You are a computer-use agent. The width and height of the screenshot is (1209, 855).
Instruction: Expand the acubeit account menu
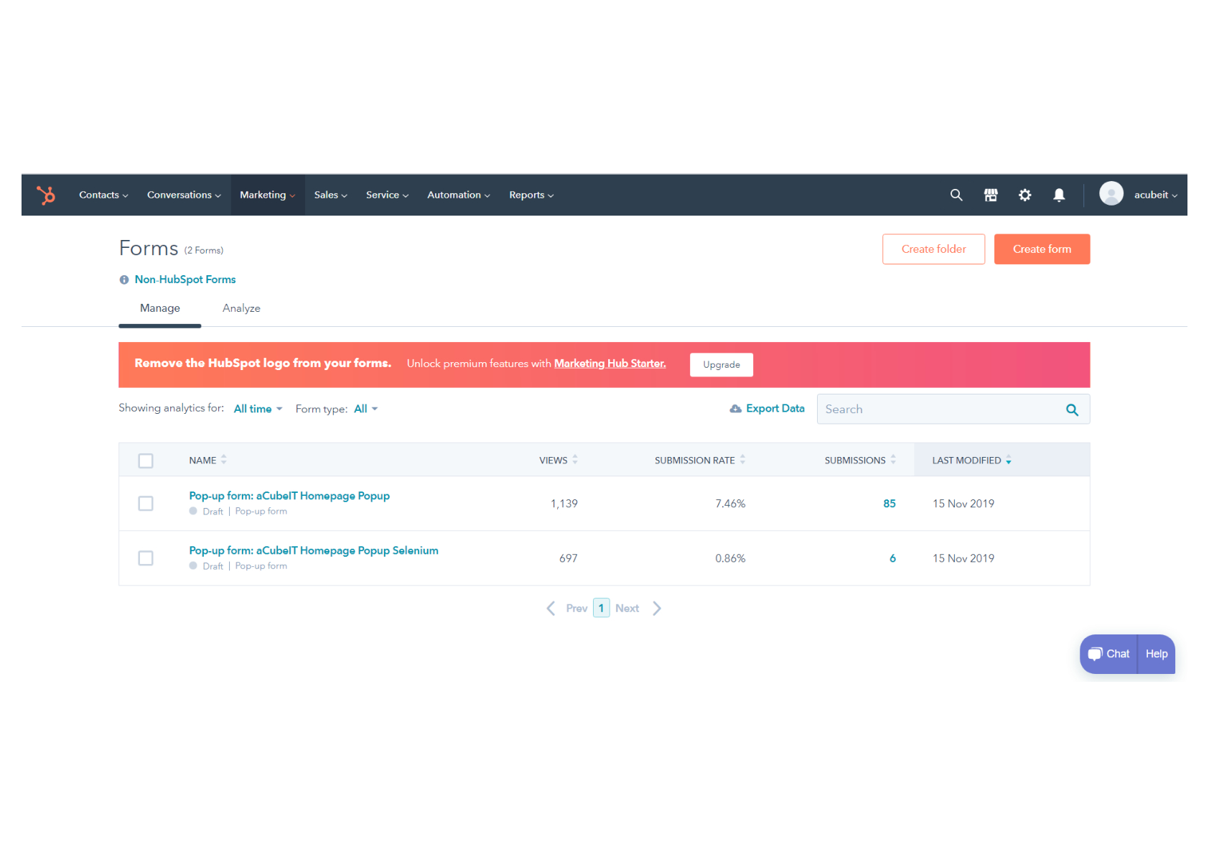point(1152,195)
